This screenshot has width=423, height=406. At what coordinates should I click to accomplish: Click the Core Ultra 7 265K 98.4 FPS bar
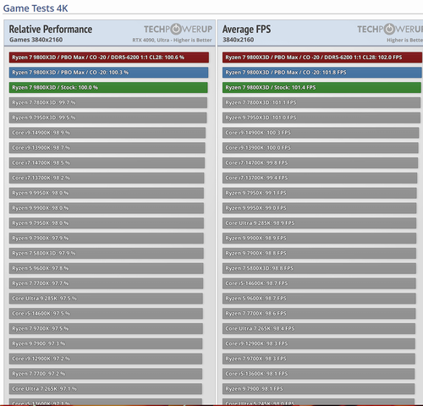(x=319, y=329)
